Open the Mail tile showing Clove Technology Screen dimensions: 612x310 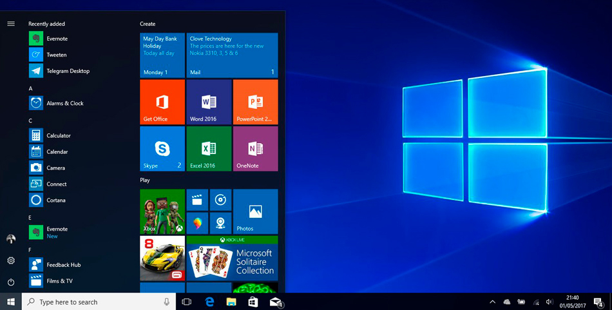(x=232, y=55)
